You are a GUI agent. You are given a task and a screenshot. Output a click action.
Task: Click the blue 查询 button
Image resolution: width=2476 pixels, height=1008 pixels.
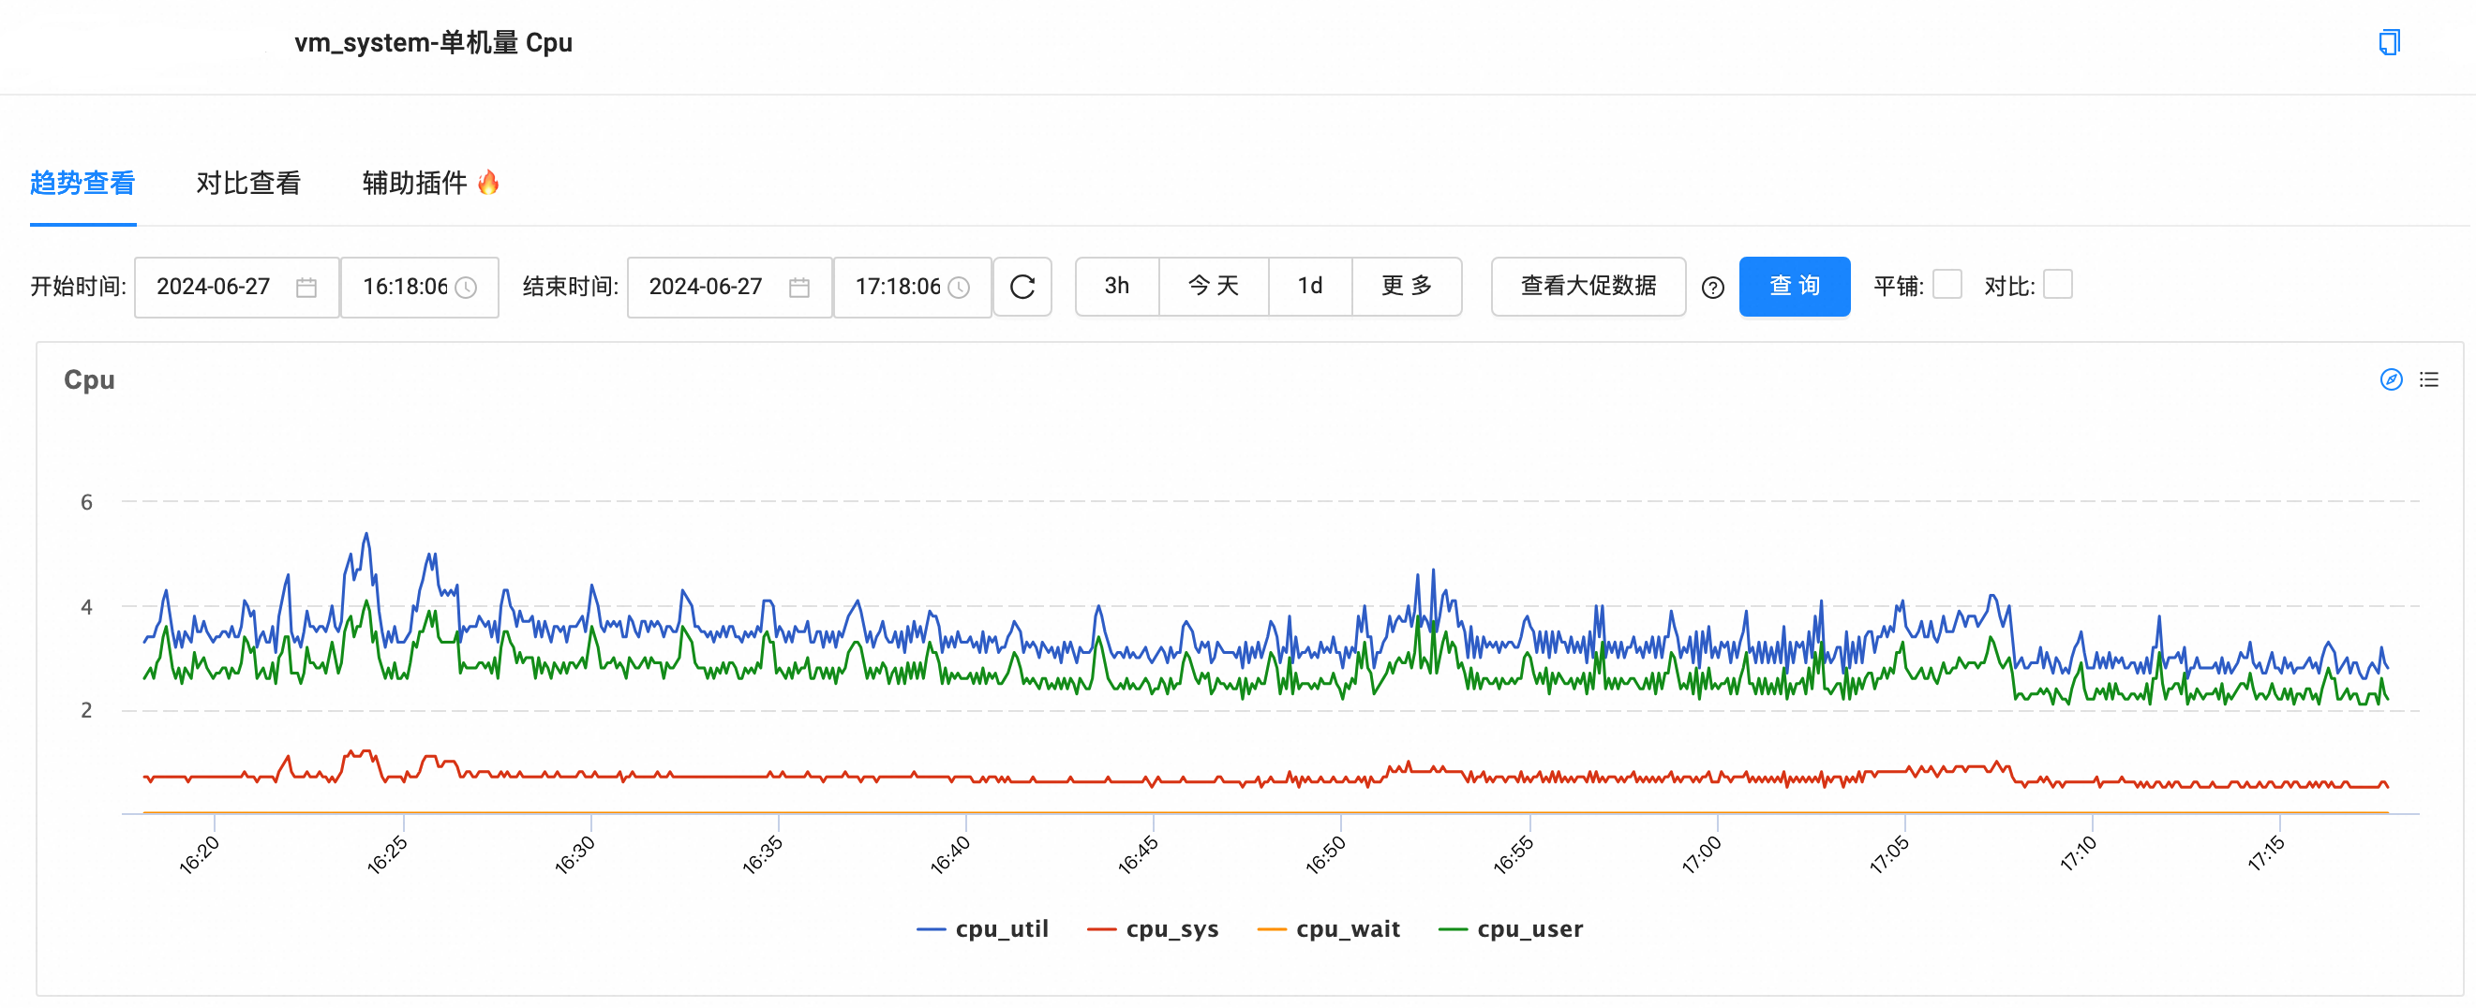1794,287
